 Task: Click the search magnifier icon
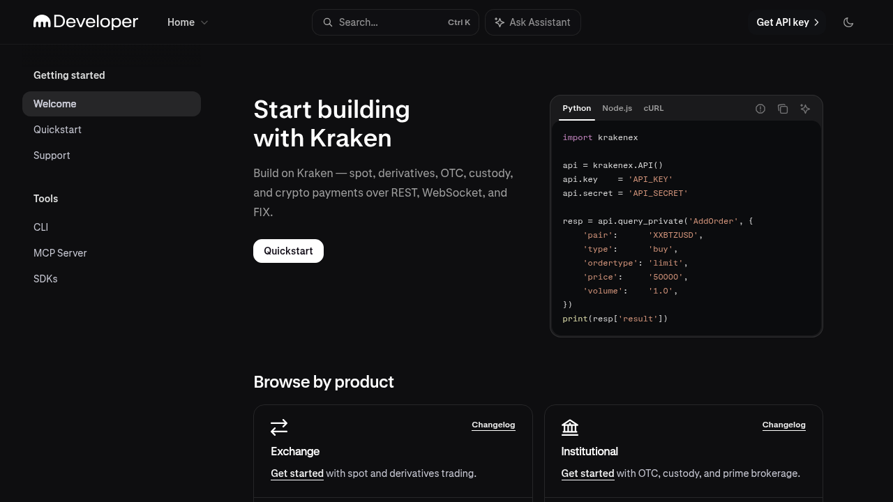click(328, 22)
